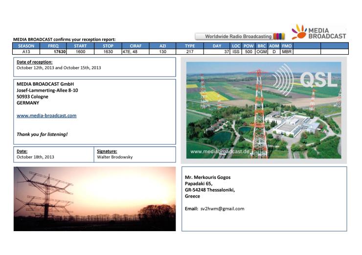Image resolution: width=362 pixels, height=255 pixels.
Task: Select the START column header
Action: [80, 46]
